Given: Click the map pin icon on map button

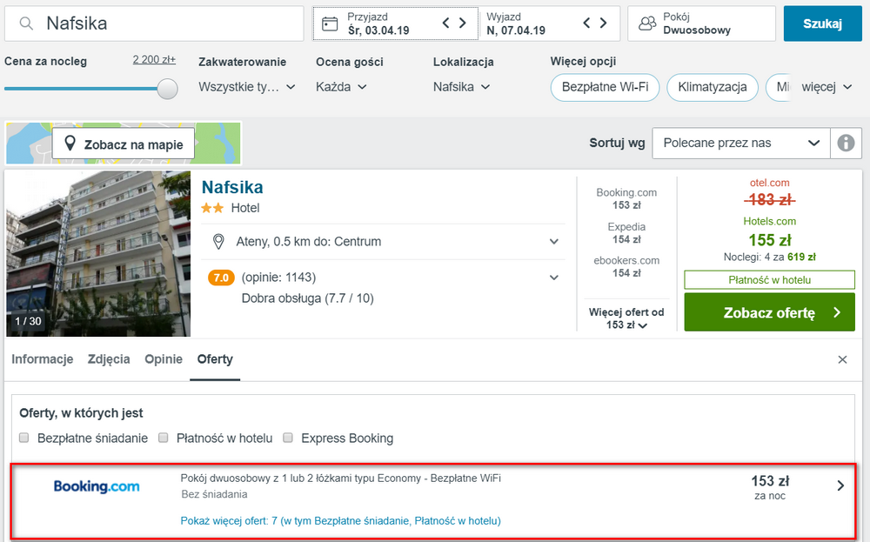Looking at the screenshot, I should click(x=70, y=144).
